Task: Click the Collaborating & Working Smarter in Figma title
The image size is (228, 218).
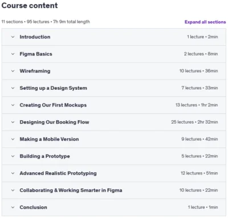Action: point(71,191)
